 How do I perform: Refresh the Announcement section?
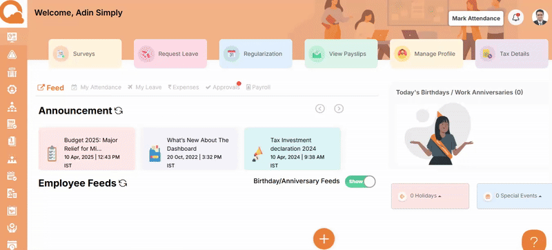(119, 111)
